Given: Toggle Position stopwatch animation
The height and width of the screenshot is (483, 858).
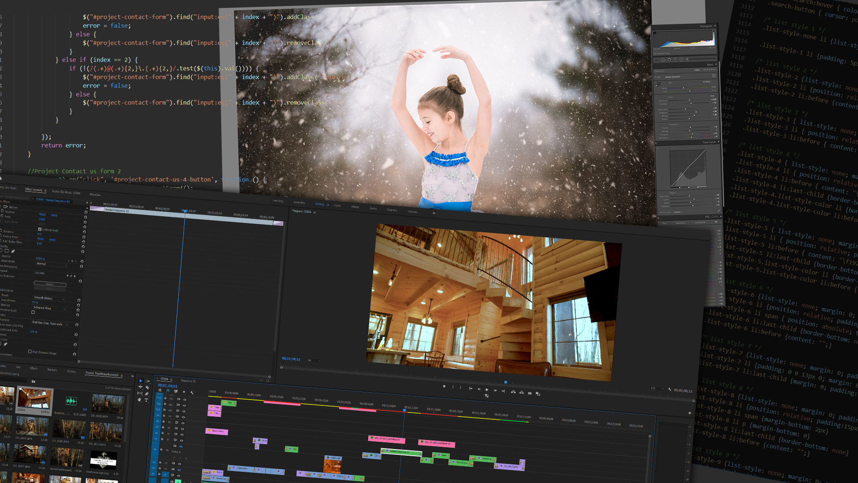Looking at the screenshot, I should point(2,211).
